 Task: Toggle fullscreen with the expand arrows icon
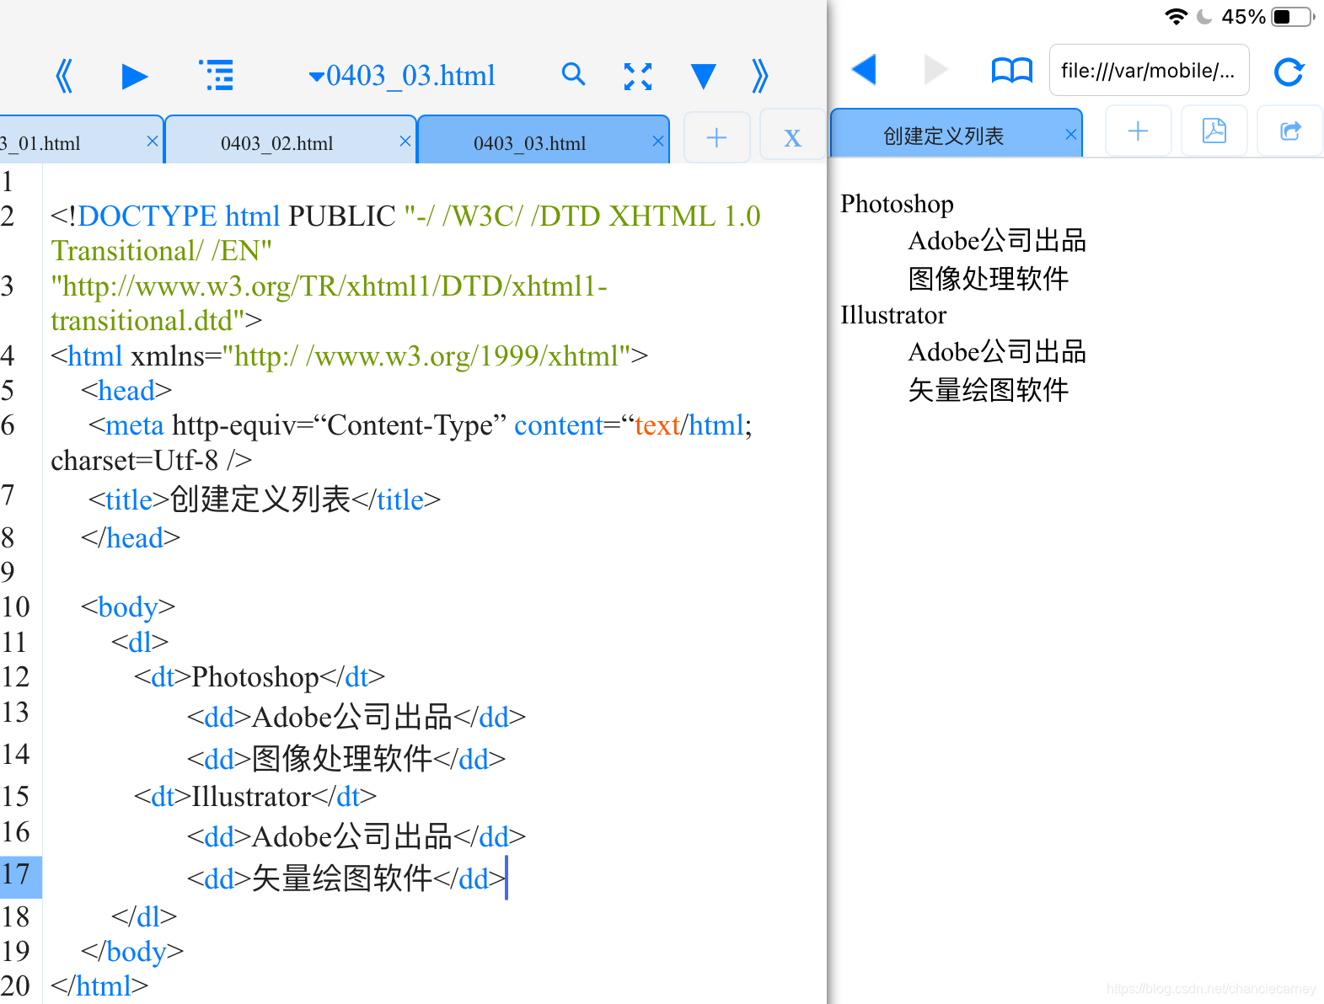638,77
